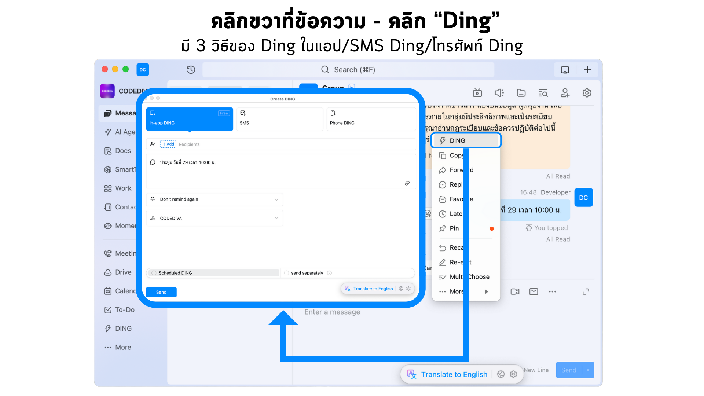
Task: Click the add member icon in chat header
Action: (565, 93)
